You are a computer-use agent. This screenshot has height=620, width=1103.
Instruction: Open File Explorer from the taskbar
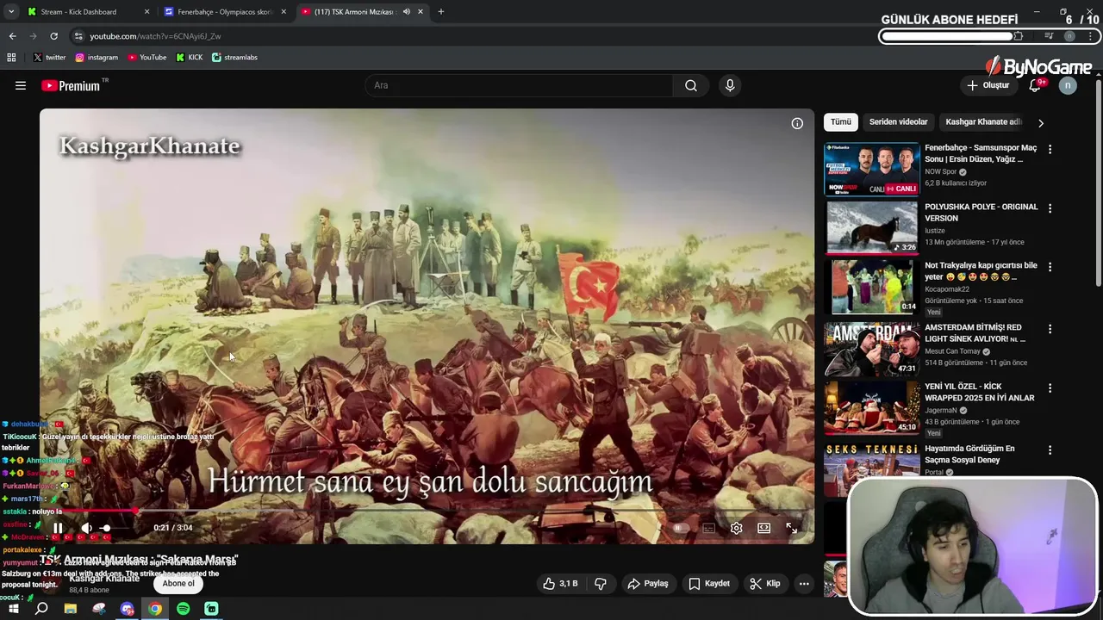(71, 609)
